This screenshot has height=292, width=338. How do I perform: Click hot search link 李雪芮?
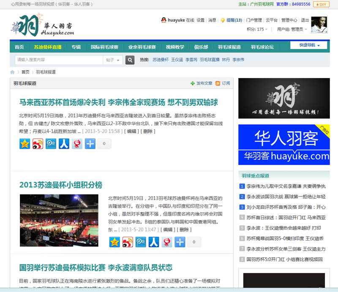pyautogui.click(x=191, y=60)
